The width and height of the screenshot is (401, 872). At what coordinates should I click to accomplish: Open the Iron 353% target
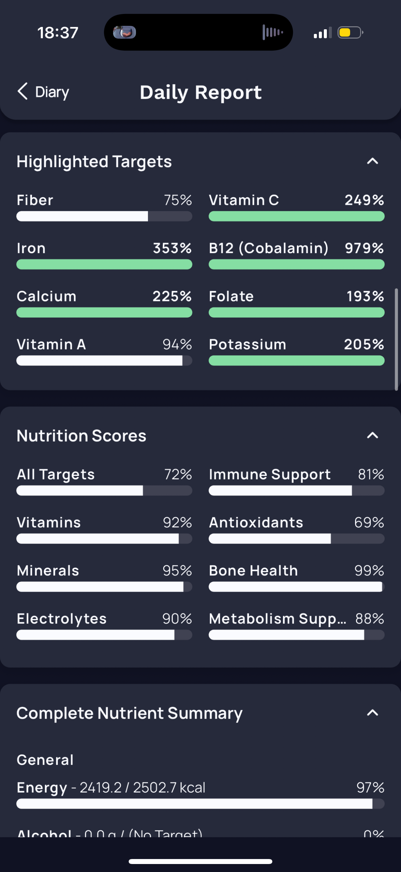click(x=104, y=255)
